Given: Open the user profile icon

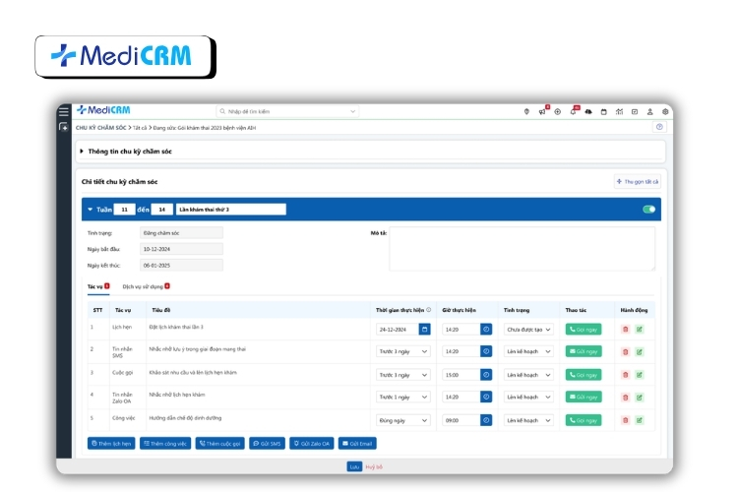Looking at the screenshot, I should 650,111.
